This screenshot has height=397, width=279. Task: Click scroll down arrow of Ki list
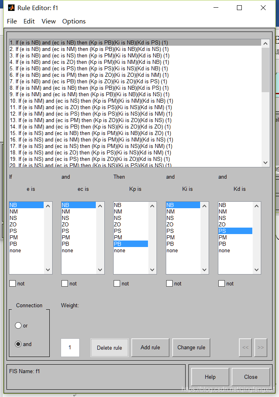click(x=205, y=270)
